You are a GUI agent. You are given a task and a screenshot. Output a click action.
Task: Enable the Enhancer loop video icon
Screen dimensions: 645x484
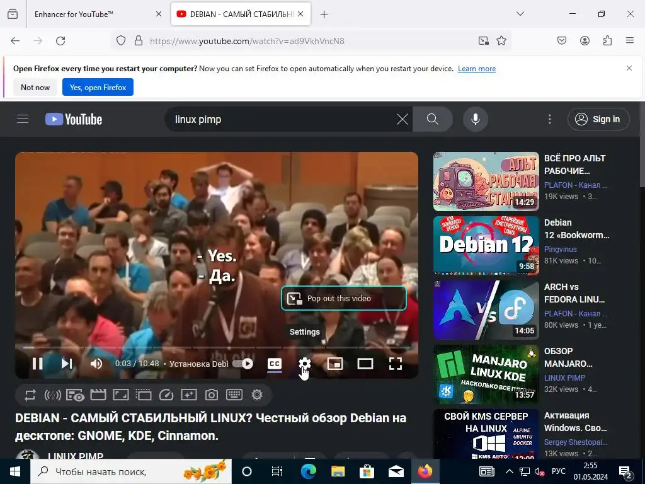30,395
